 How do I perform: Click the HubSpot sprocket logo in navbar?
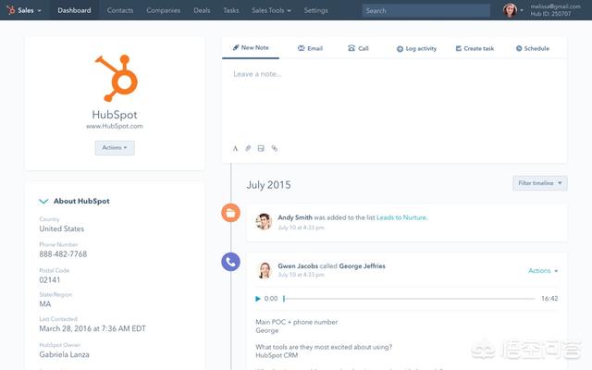(11, 10)
